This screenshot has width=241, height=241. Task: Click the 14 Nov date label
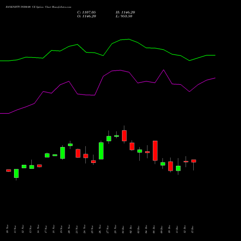pos(38,229)
